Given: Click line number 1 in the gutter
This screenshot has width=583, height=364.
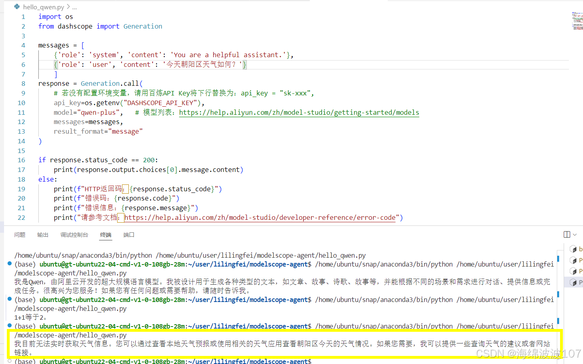Looking at the screenshot, I should click(x=23, y=17).
